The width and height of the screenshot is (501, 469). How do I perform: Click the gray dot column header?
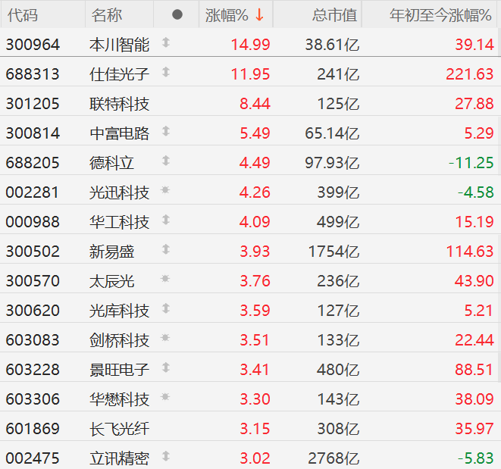click(177, 14)
